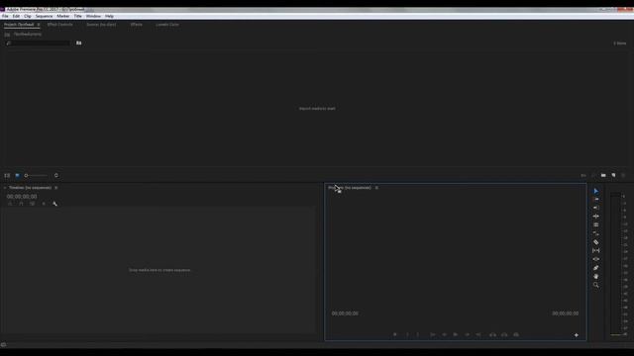Switch to Effect Controls tab

(x=59, y=25)
